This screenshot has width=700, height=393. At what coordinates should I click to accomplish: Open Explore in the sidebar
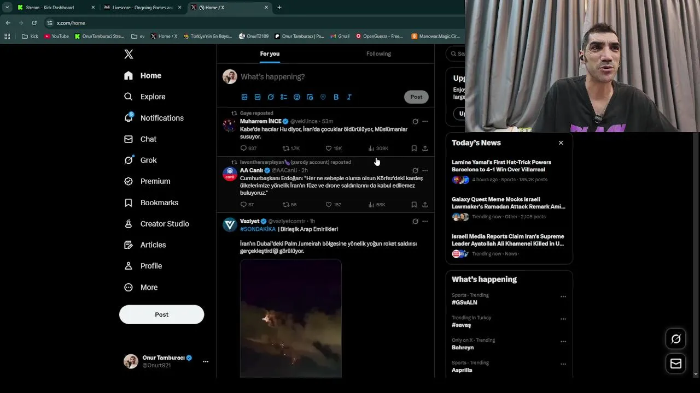pos(145,97)
